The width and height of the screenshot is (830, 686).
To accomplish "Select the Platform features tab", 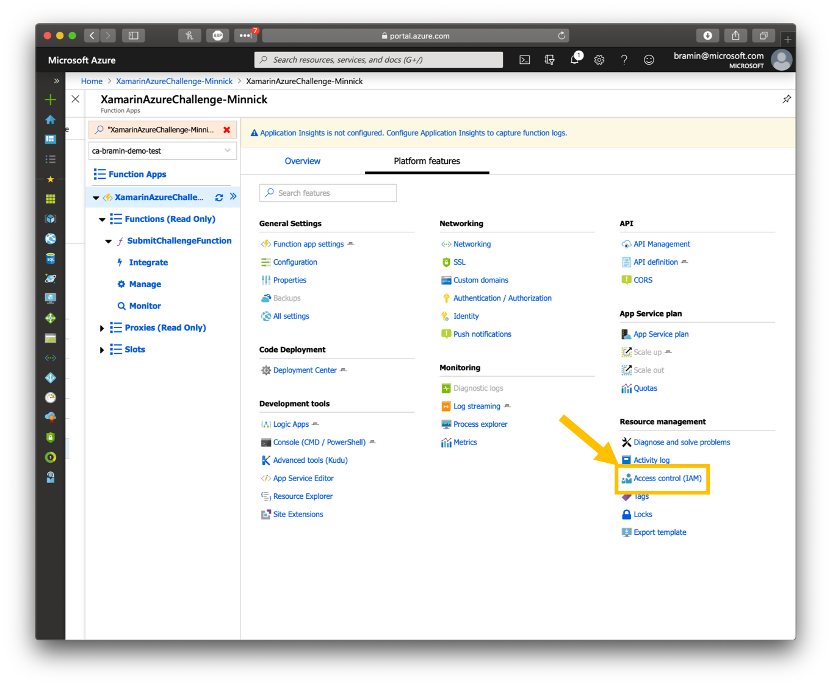I will tap(427, 161).
